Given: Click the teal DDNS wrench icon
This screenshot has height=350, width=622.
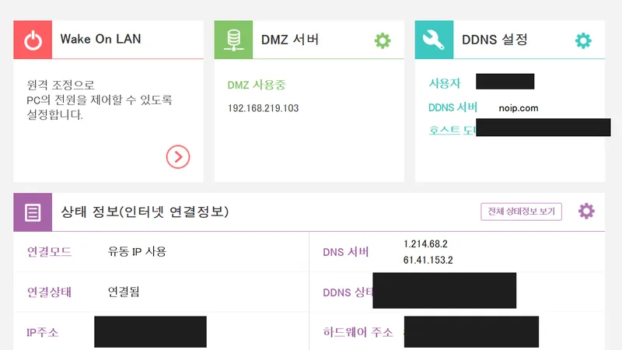Looking at the screenshot, I should point(435,40).
